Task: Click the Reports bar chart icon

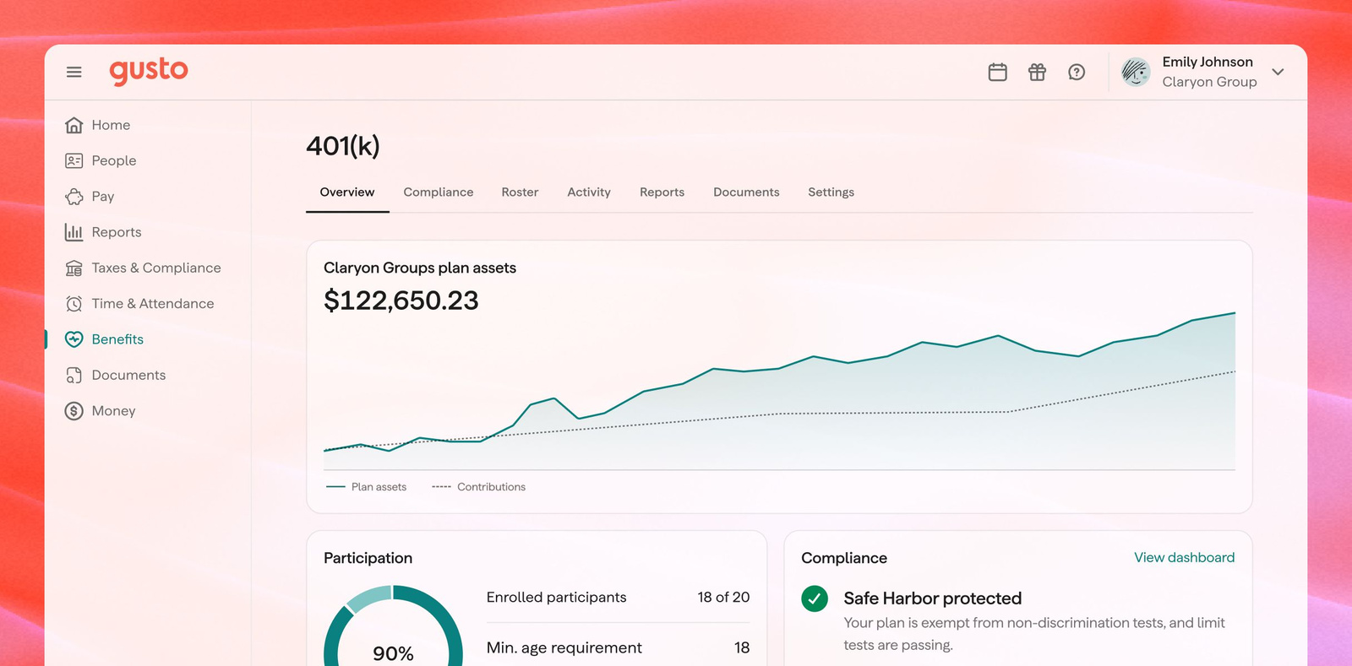Action: 74,232
